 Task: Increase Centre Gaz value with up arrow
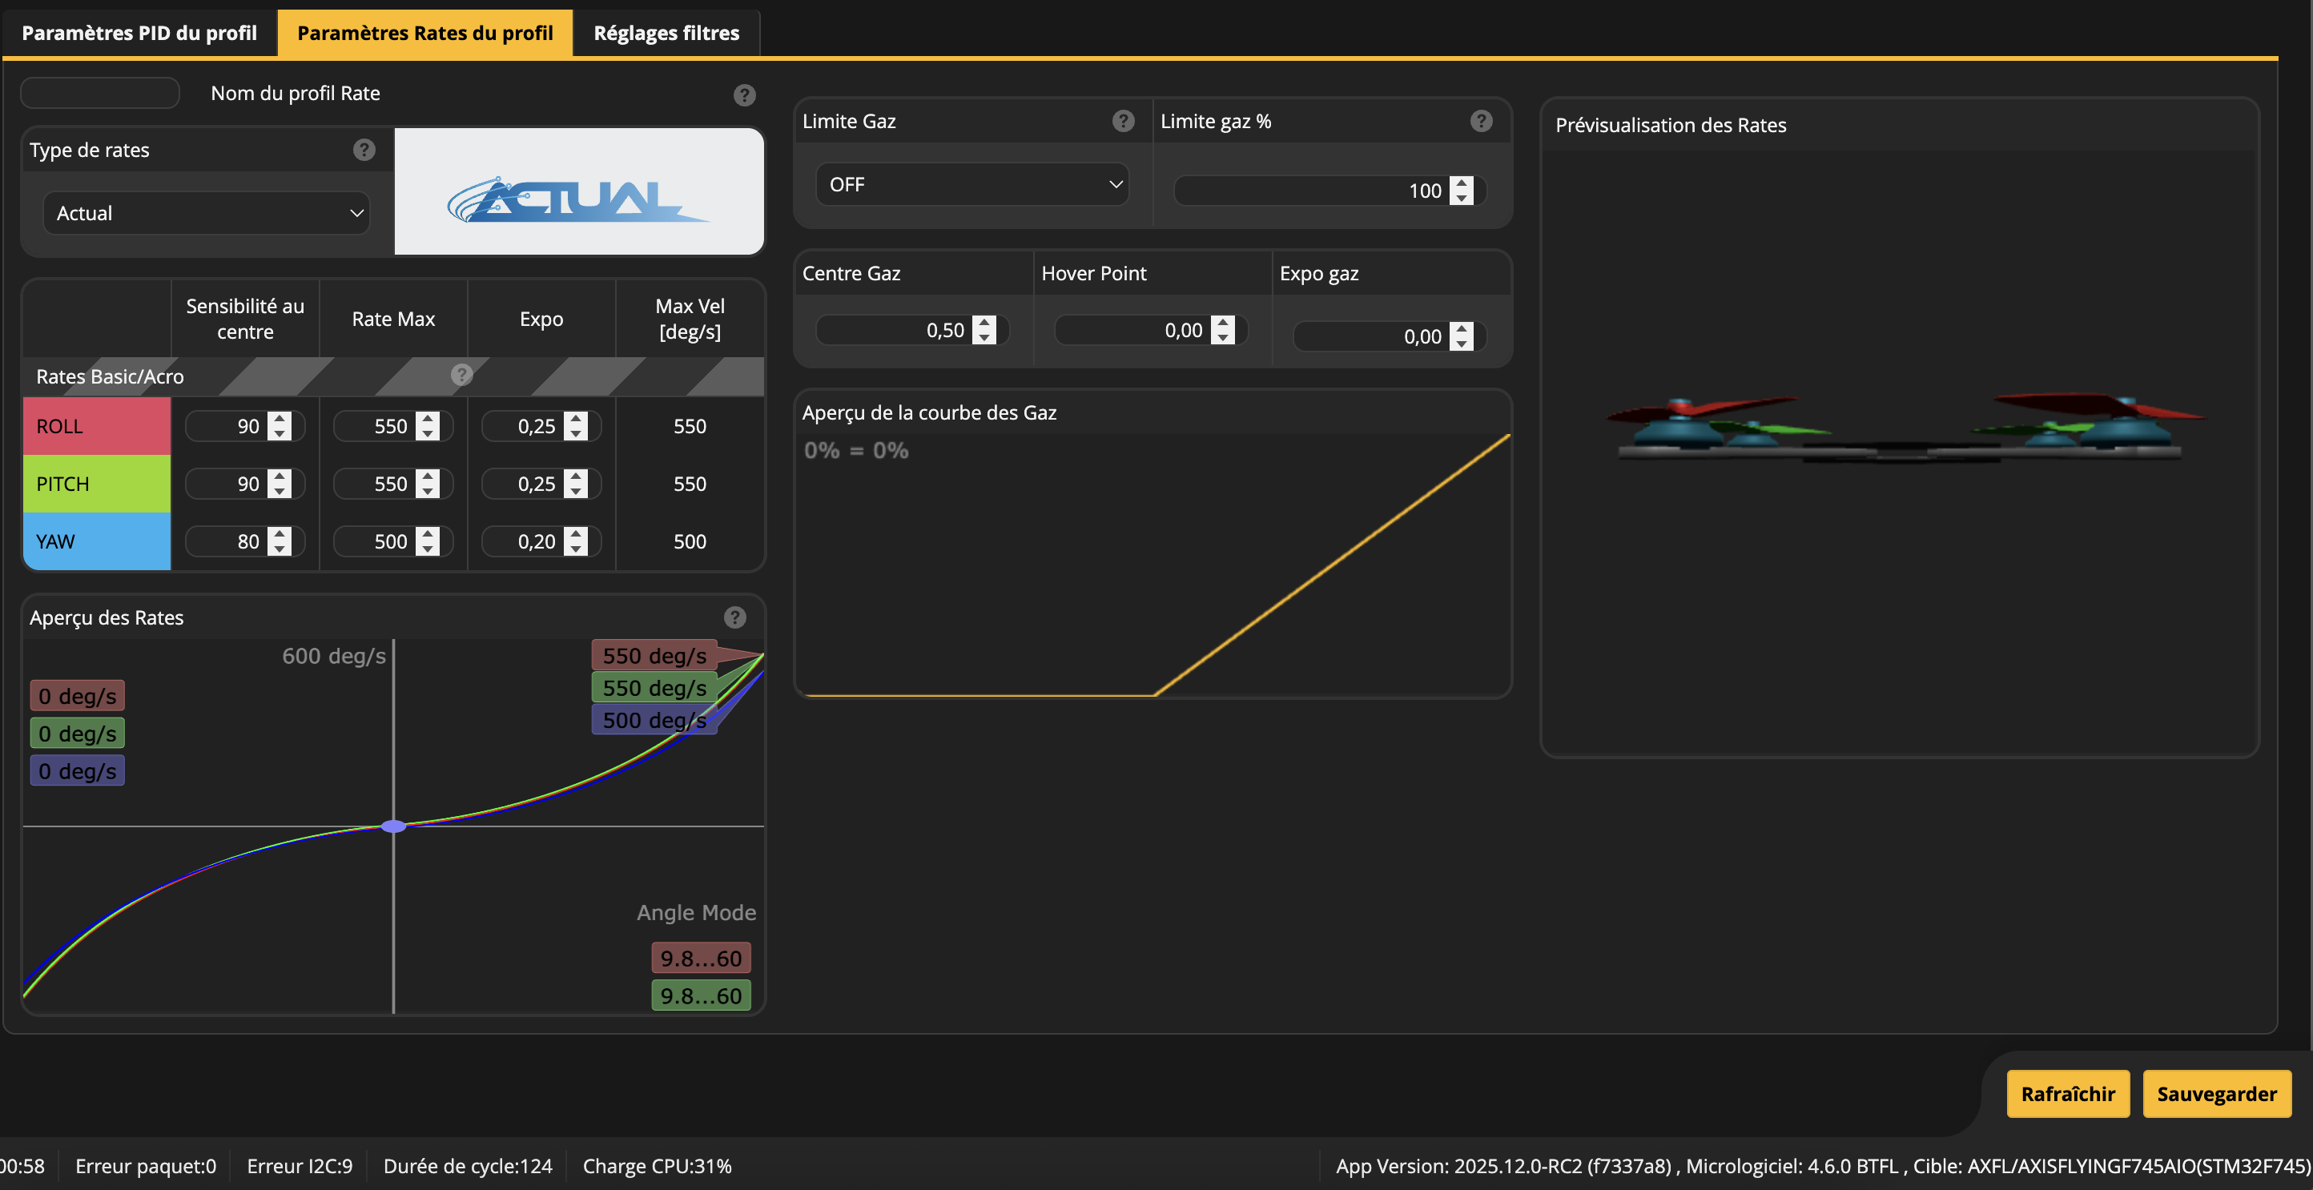(x=984, y=323)
